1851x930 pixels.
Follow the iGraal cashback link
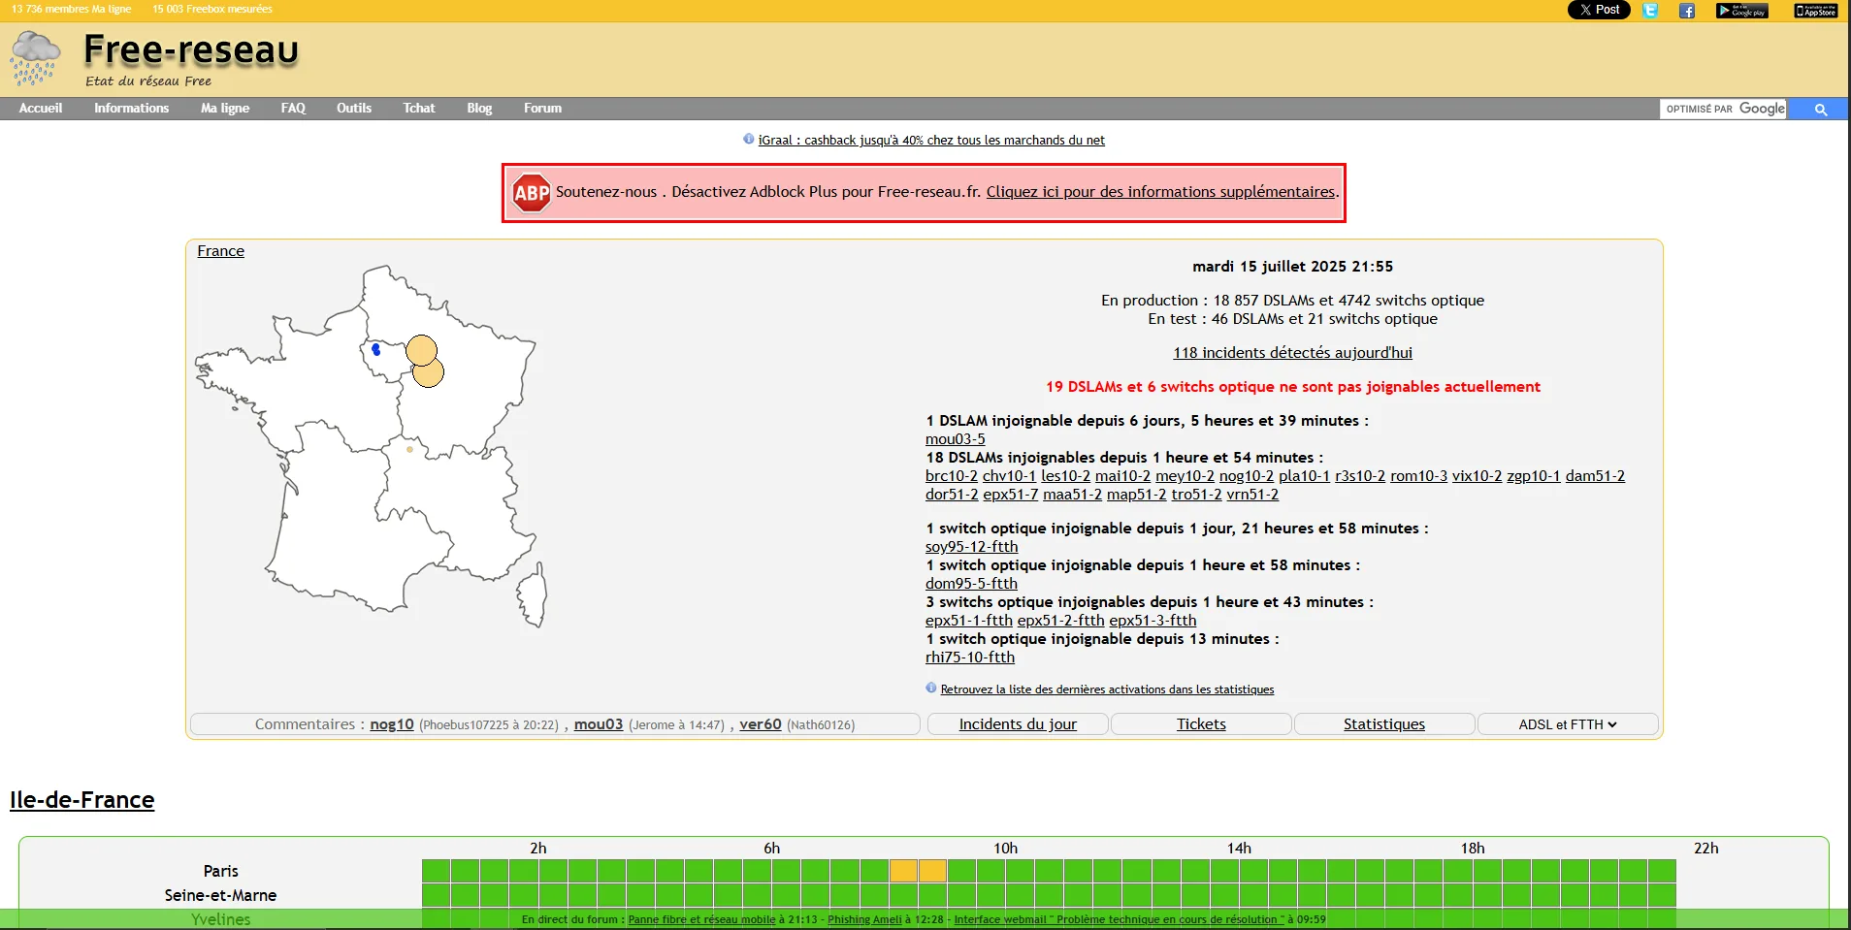coord(931,141)
